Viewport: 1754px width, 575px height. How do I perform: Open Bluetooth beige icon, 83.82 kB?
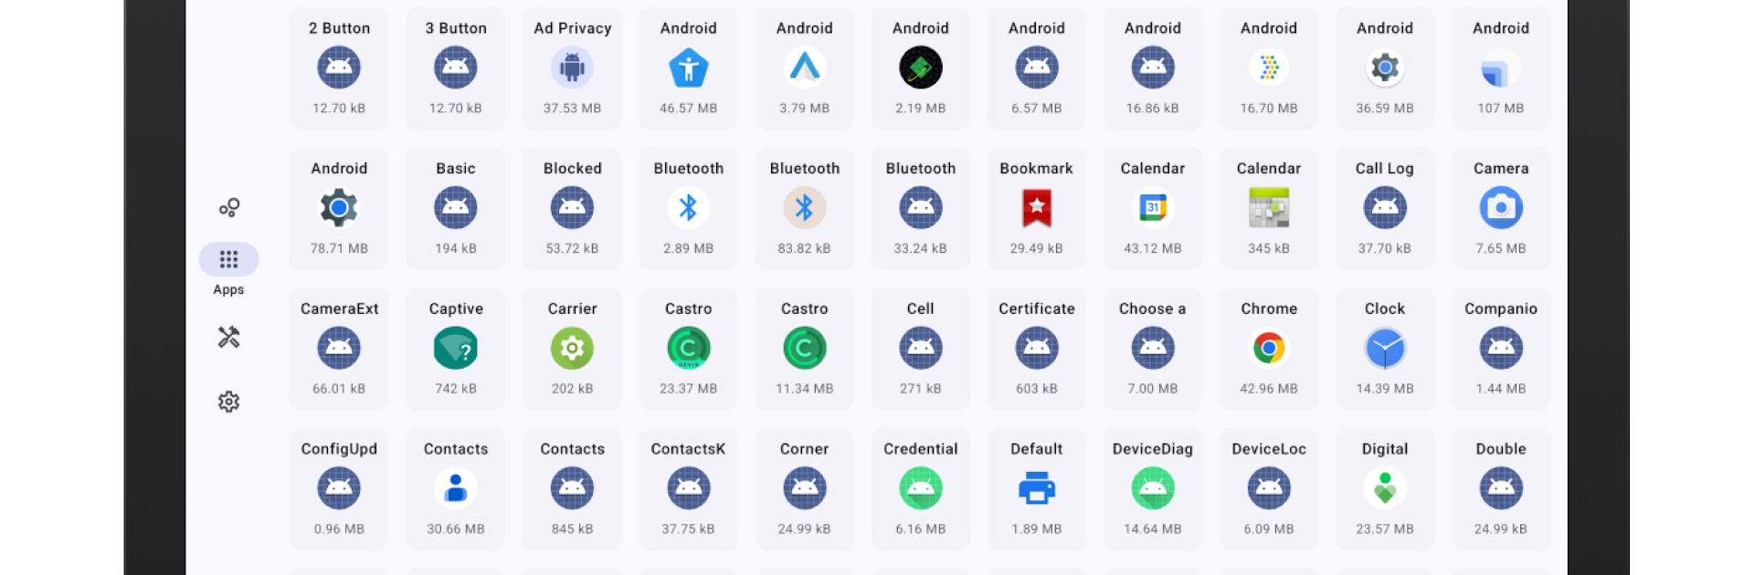click(x=804, y=208)
